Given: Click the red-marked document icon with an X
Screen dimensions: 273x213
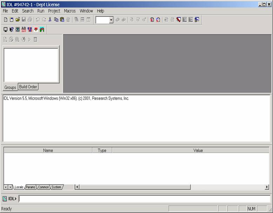Looking at the screenshot, I should tap(158, 20).
